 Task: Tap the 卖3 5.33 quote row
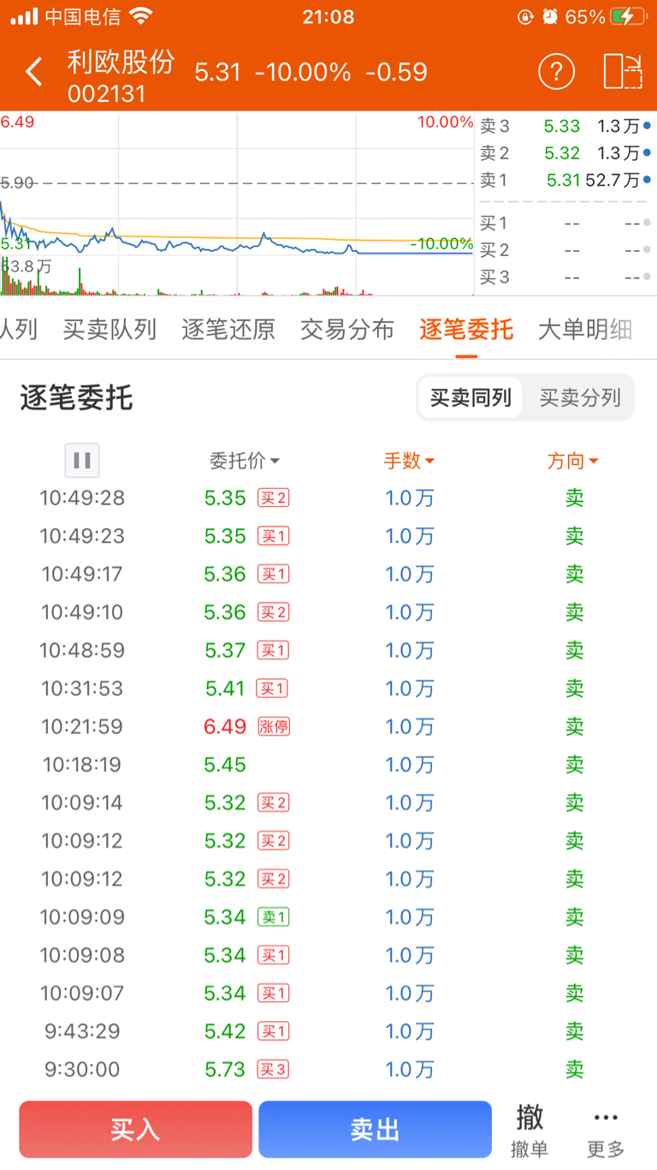coord(565,126)
